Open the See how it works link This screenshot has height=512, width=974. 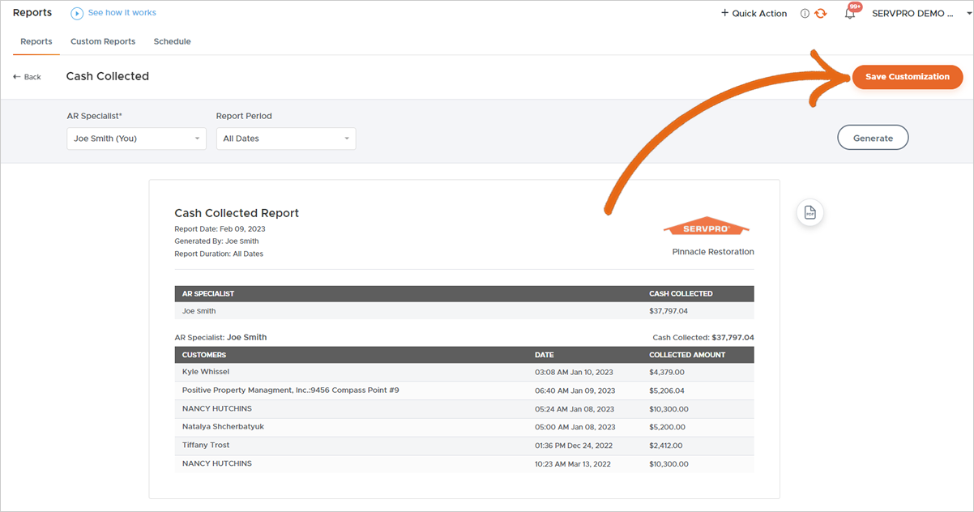click(122, 13)
